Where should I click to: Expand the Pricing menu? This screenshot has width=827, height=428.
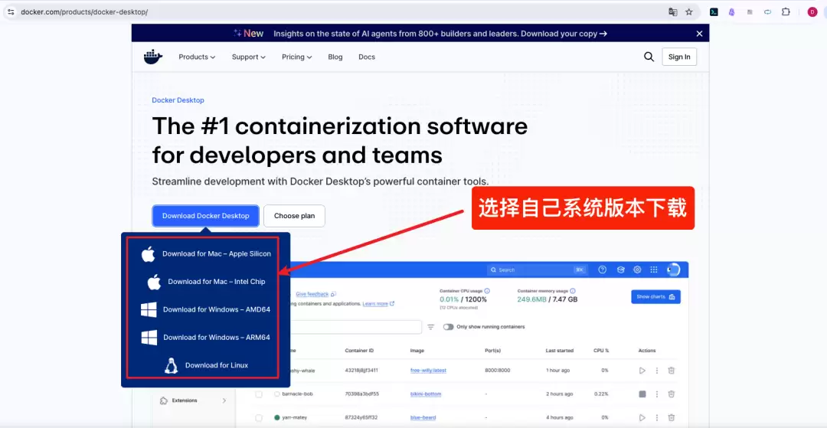click(297, 57)
